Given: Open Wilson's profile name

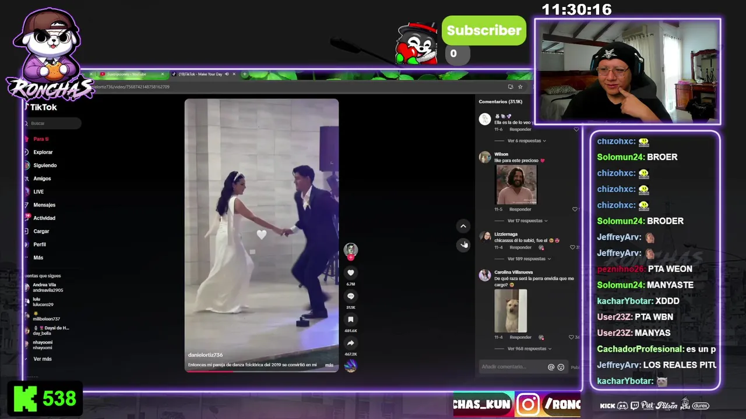Looking at the screenshot, I should point(501,154).
